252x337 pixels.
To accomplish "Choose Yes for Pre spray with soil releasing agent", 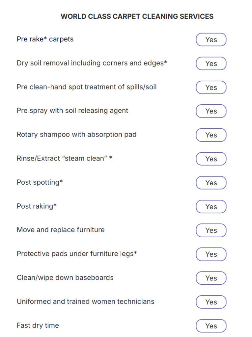I will (211, 111).
